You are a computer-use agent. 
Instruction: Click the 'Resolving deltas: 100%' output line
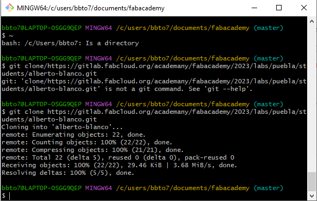click(68, 173)
